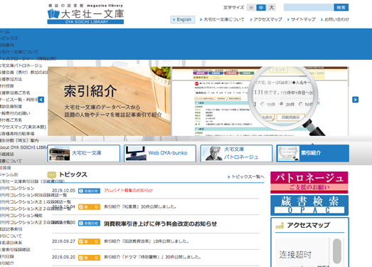Screen dimensions: 372x267
Task: Click the building photo on 大宅壮一文庫 tab
Action: 59,154
